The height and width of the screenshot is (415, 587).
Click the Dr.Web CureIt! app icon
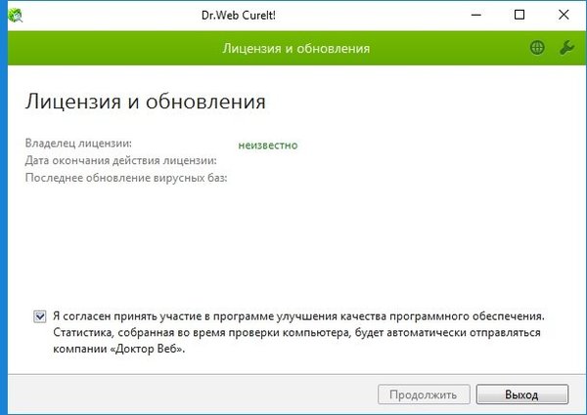point(16,15)
